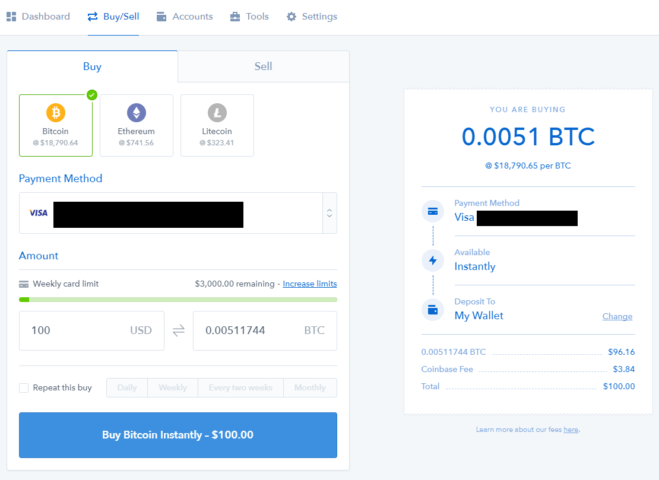
Task: Click the Change deposit destination link
Action: click(x=617, y=316)
